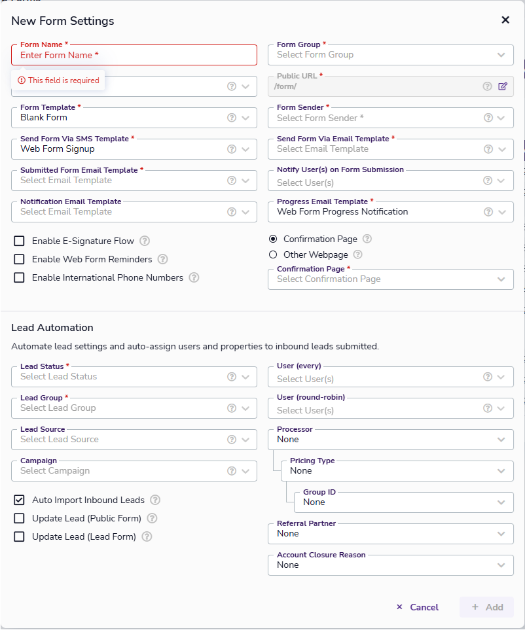
Task: Close the New Form Settings dialog
Action: click(x=505, y=20)
